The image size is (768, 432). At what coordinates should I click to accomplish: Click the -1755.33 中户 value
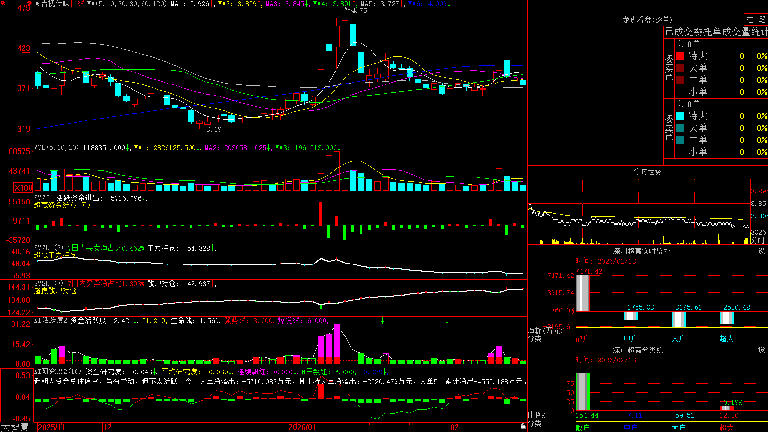[x=638, y=307]
